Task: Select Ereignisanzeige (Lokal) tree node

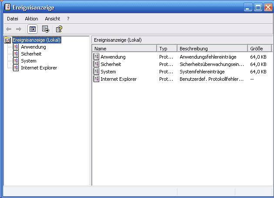Action: [x=37, y=40]
